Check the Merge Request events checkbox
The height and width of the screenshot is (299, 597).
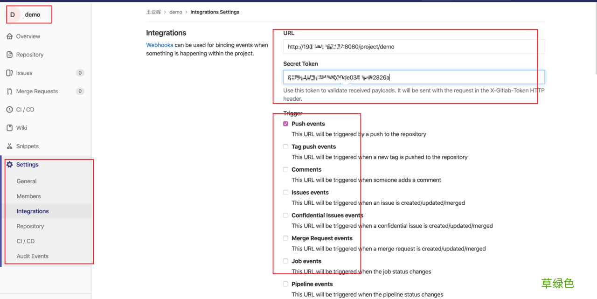click(x=285, y=238)
